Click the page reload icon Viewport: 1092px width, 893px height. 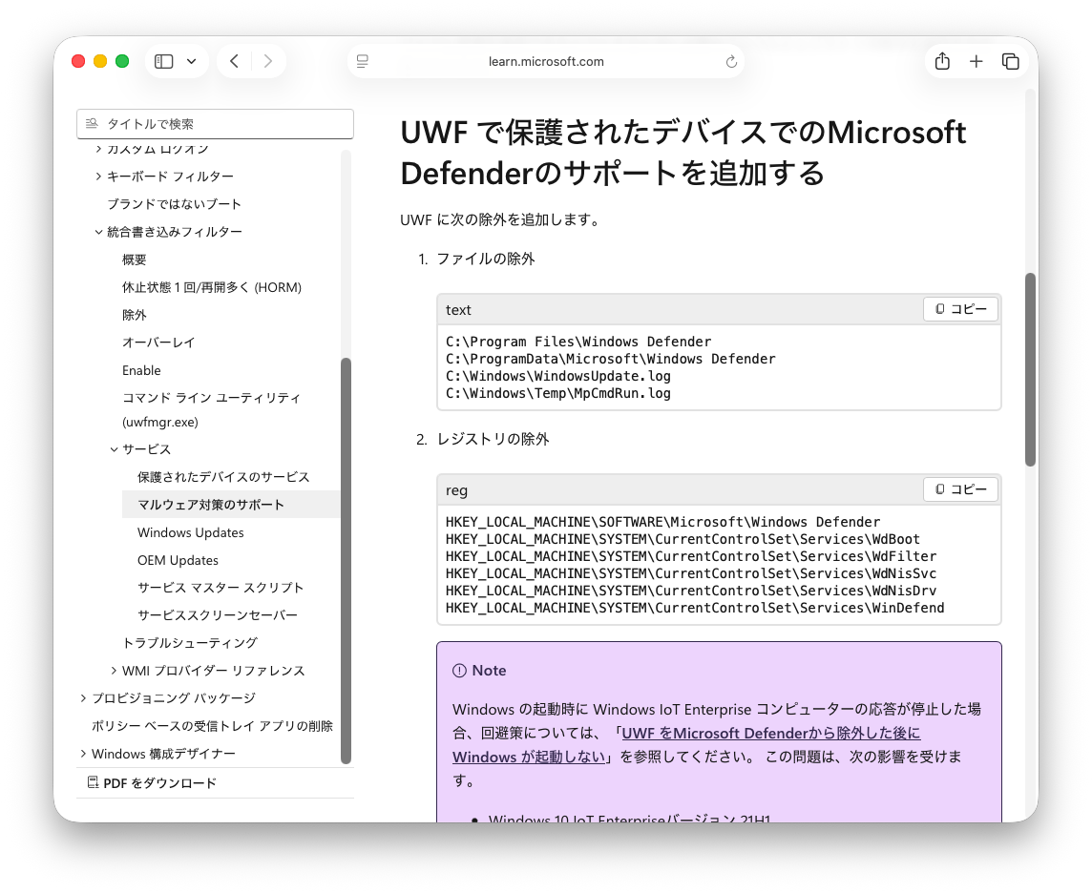click(731, 62)
